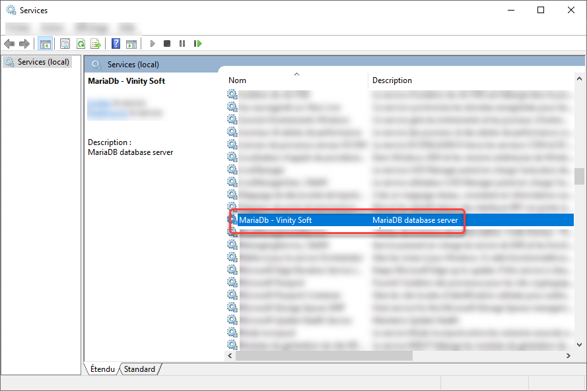Image resolution: width=587 pixels, height=391 pixels.
Task: Refresh the services list via toolbar icon
Action: 81,44
